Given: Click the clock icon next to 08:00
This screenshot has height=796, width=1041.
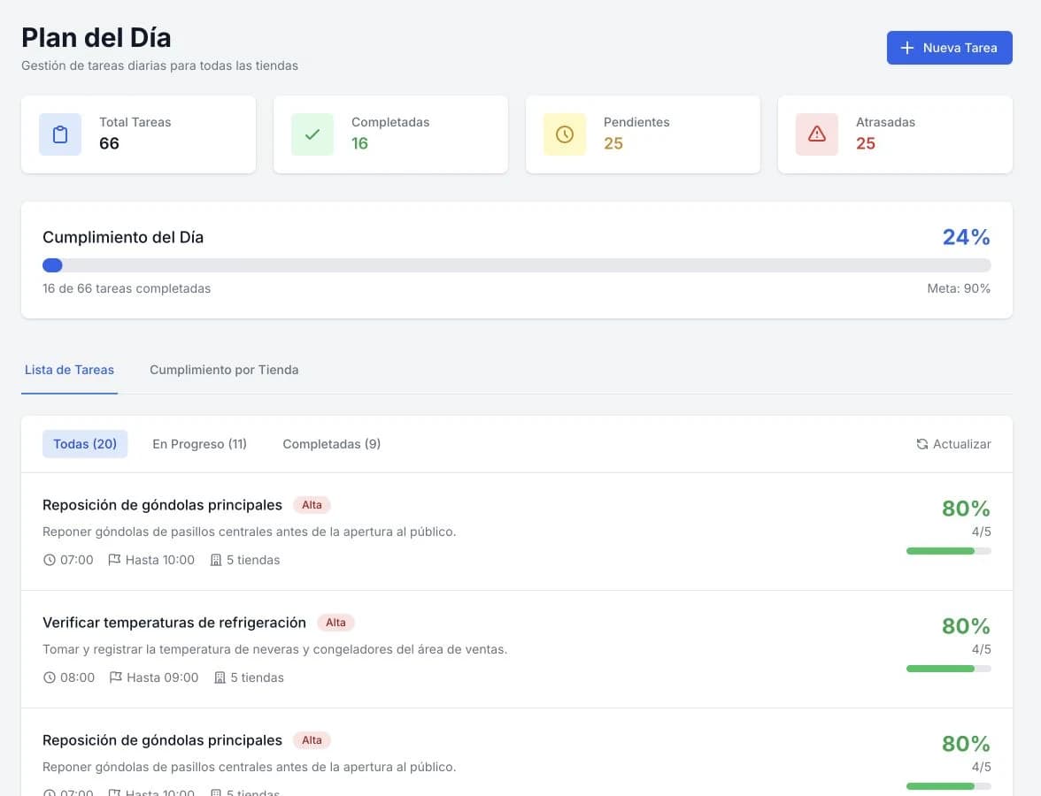Looking at the screenshot, I should 50,677.
